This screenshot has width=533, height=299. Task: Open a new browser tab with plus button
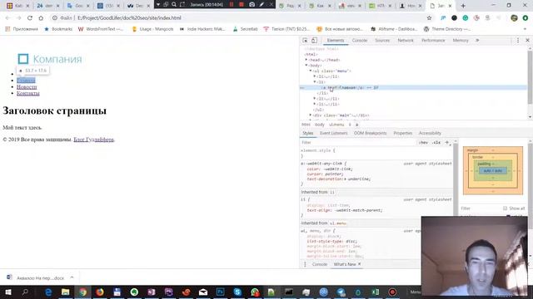(x=463, y=6)
